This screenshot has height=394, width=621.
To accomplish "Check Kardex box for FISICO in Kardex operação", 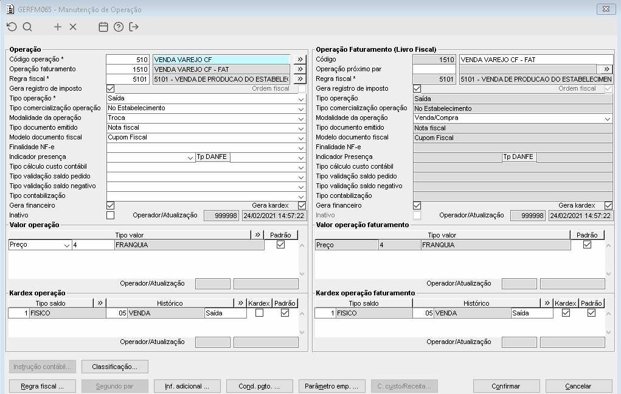I will (x=260, y=313).
